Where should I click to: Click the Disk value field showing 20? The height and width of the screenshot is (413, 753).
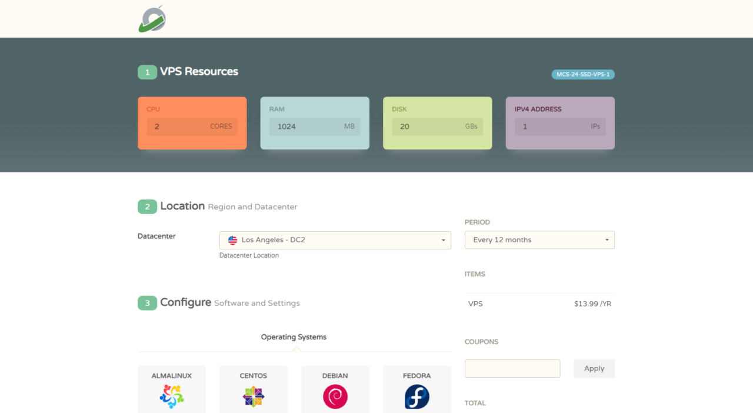pos(437,126)
